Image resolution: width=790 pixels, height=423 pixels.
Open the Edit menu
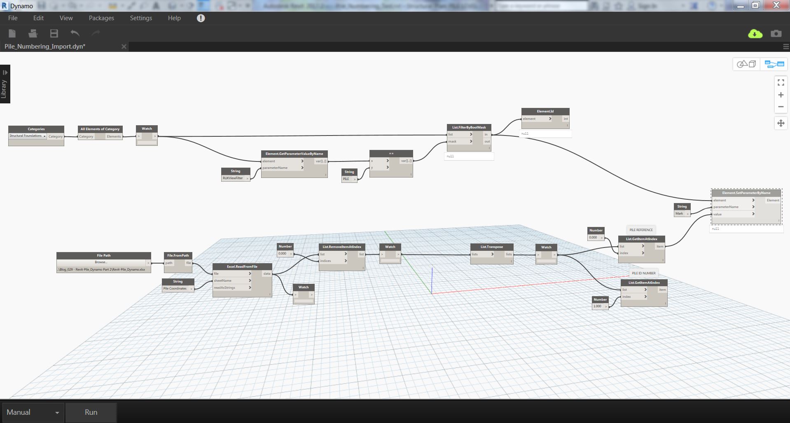[x=38, y=18]
